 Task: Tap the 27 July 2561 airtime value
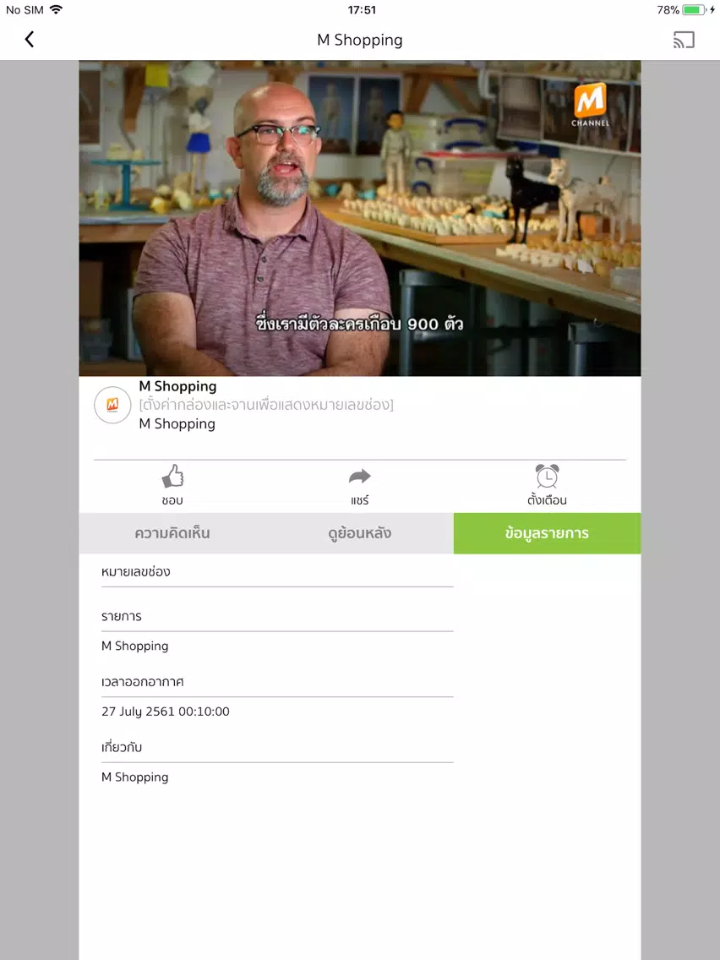(x=166, y=712)
